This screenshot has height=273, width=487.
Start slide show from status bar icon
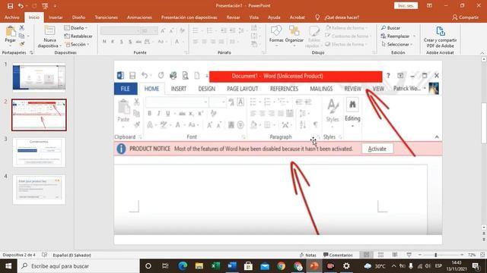pyautogui.click(x=409, y=255)
